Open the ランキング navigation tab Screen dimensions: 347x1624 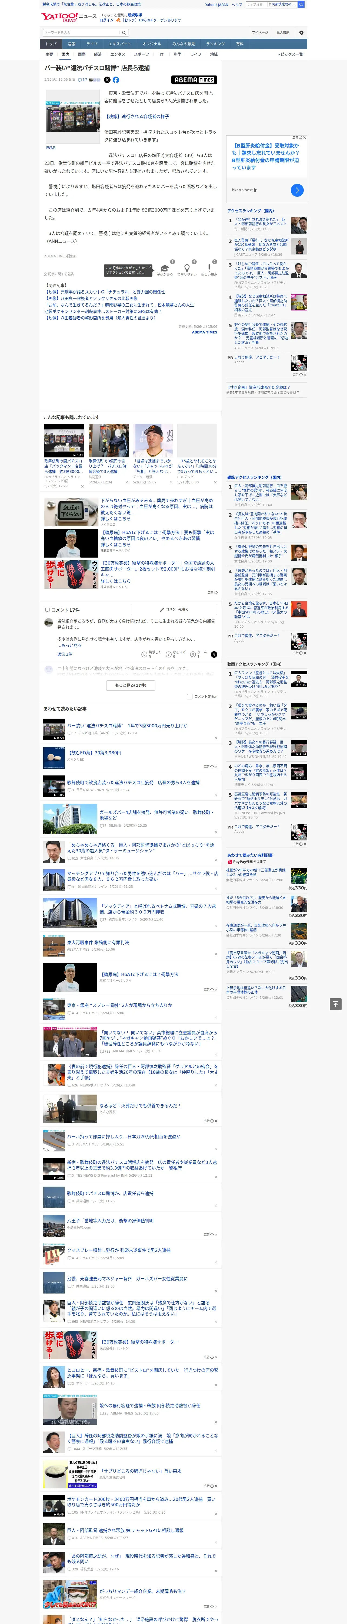tap(215, 44)
